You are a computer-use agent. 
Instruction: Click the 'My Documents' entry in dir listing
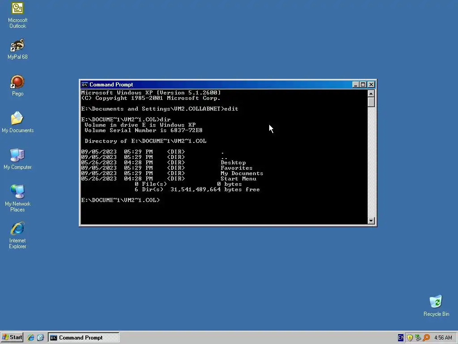click(x=242, y=173)
